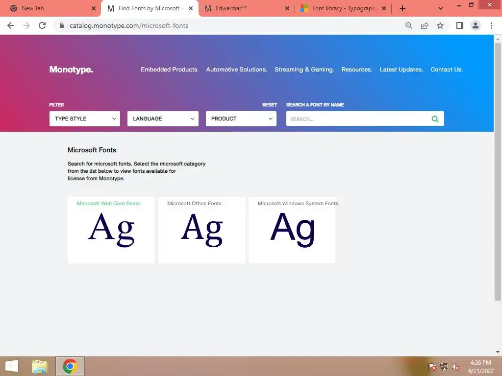Reset the filters

point(270,105)
